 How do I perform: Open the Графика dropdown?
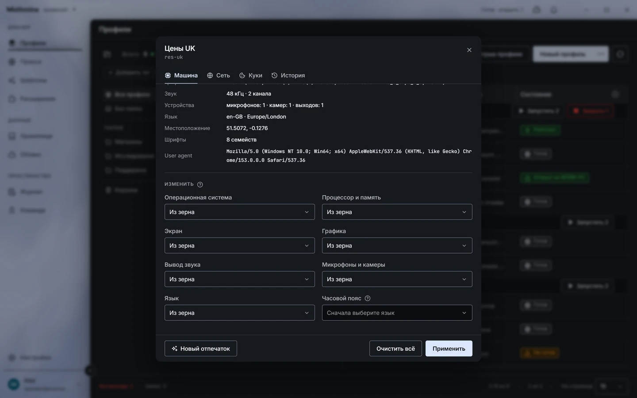pyautogui.click(x=397, y=245)
